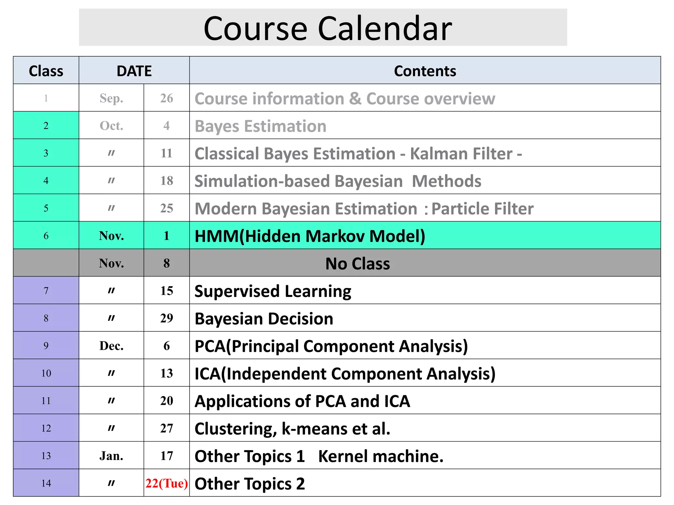This screenshot has height=505, width=674.
Task: Select Modern Bayesian Estimation Particle Filter
Action: [364, 209]
